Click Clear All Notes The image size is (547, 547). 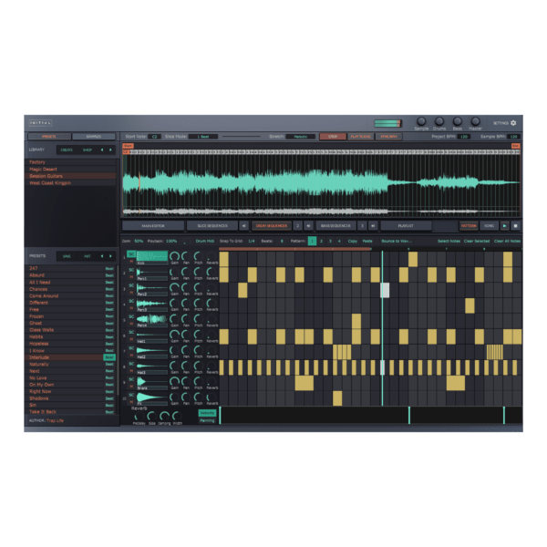point(507,241)
